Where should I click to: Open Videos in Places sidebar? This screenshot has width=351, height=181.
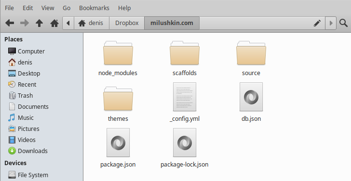[x=22, y=140]
